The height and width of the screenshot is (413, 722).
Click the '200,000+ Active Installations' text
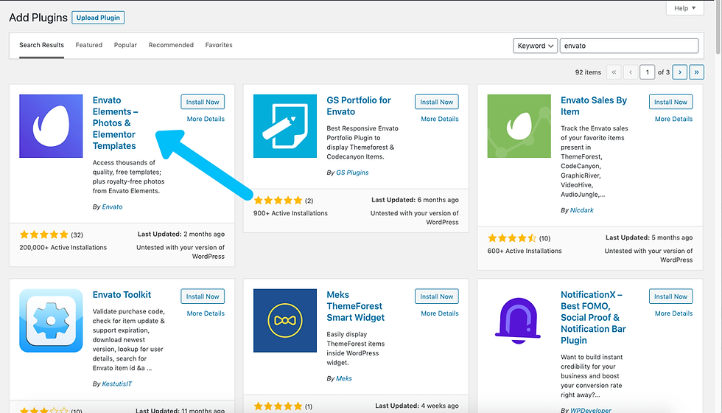[63, 248]
